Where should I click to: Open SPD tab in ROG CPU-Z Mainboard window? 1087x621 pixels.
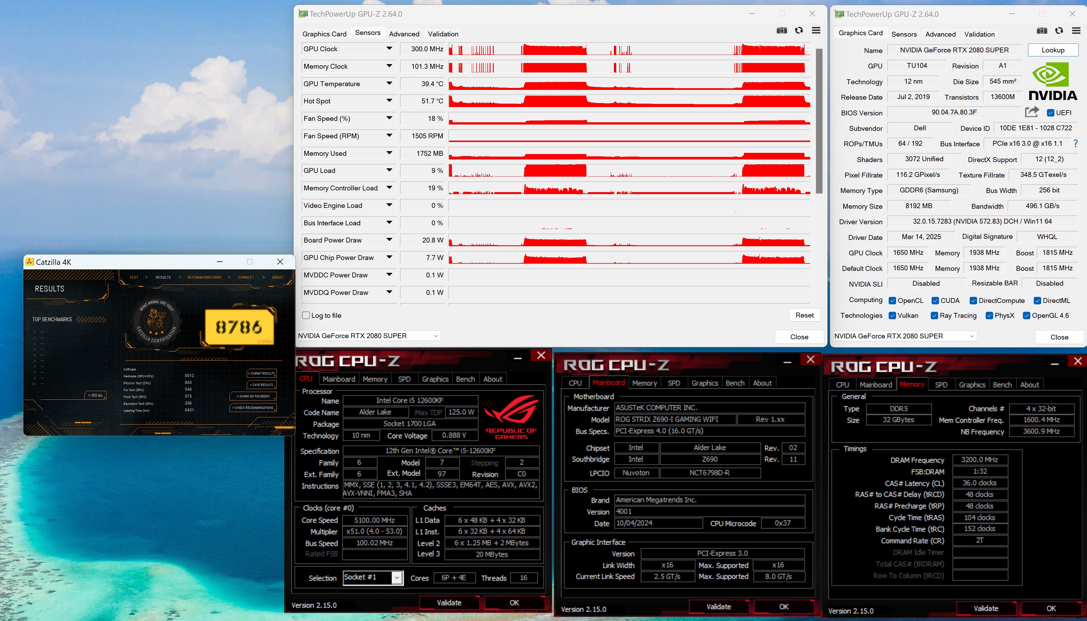pyautogui.click(x=673, y=383)
